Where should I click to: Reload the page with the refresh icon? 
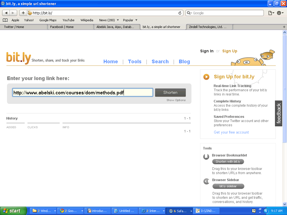(180, 13)
